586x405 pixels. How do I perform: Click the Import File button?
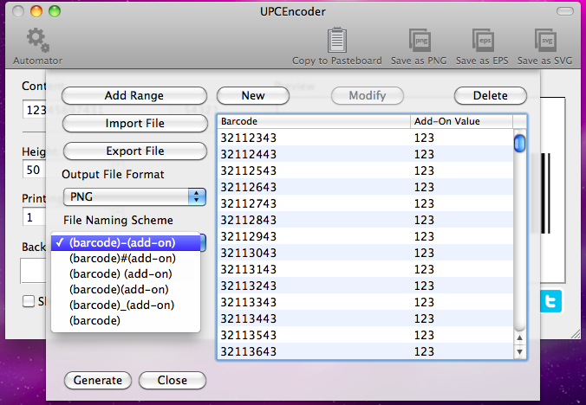(135, 124)
